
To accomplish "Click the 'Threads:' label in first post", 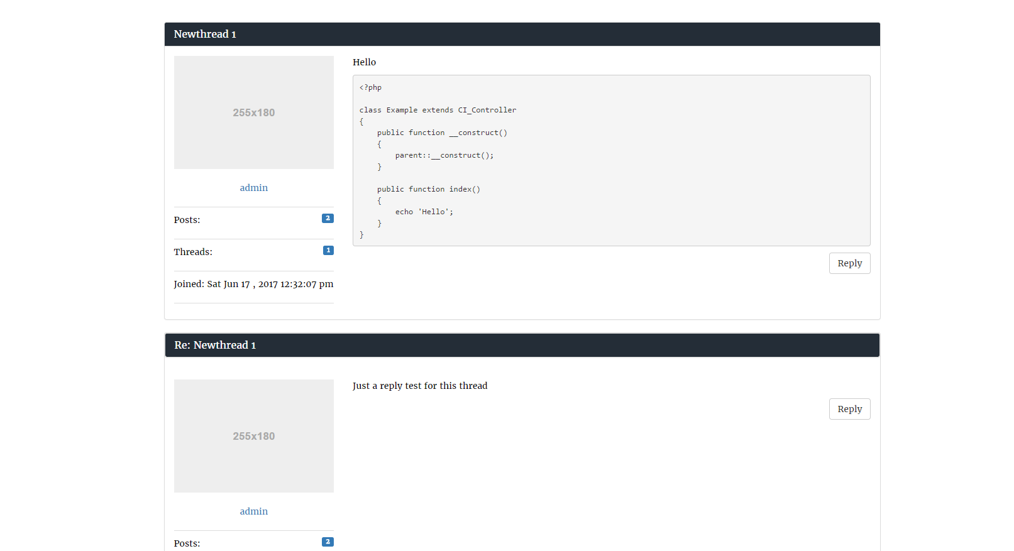I will (193, 252).
